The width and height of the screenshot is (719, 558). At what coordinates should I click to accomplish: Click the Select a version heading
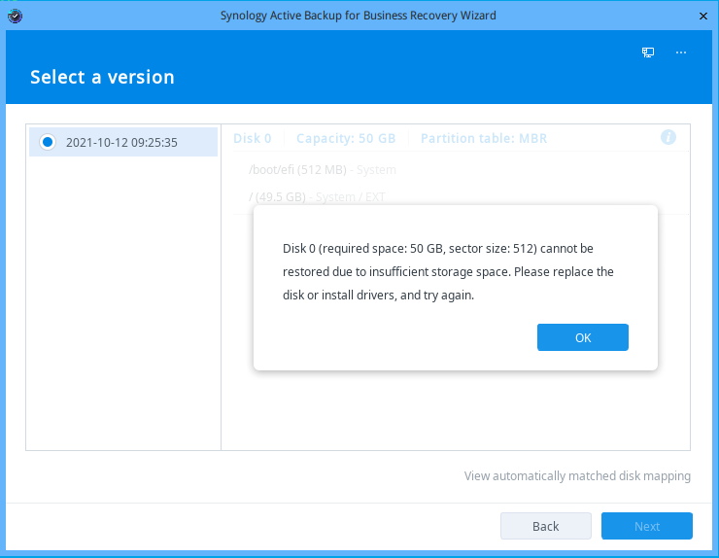102,77
